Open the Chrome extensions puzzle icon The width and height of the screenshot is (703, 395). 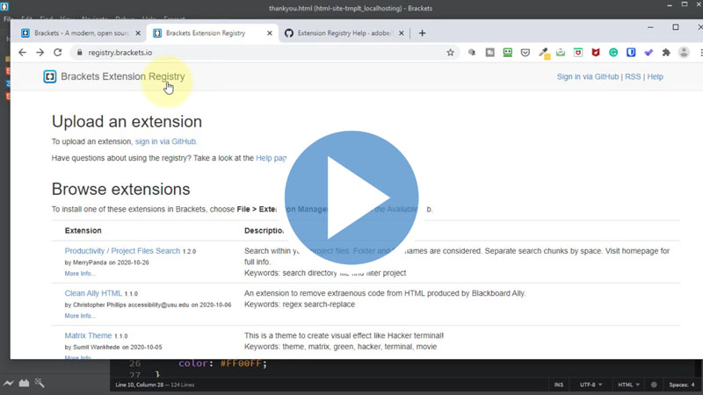coord(665,53)
